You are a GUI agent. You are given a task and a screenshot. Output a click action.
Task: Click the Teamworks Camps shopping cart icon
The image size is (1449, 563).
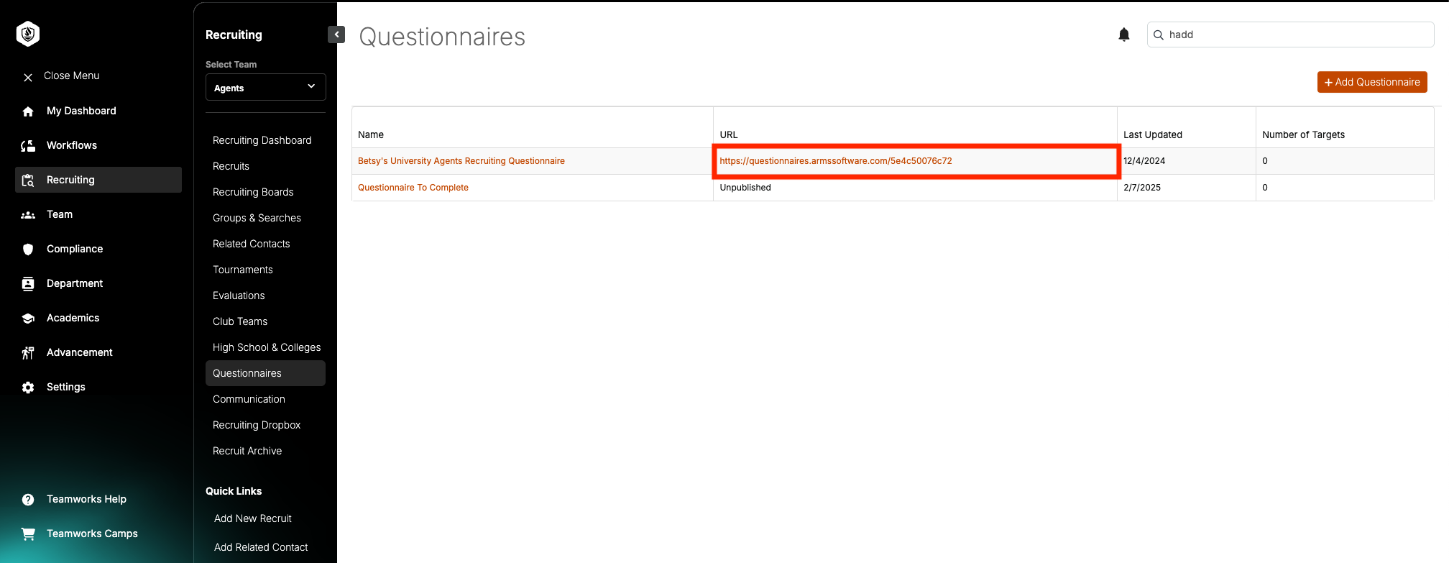(x=28, y=534)
